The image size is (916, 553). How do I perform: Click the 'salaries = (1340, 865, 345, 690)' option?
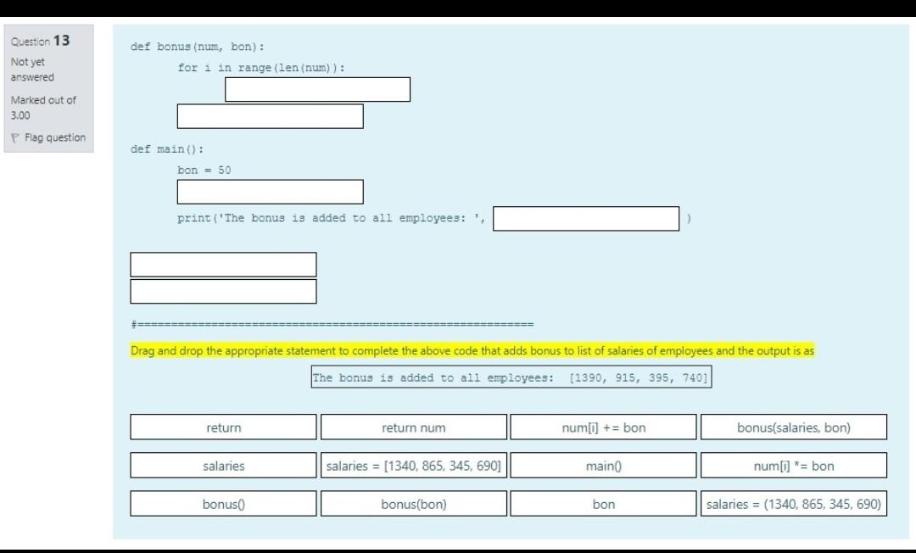794,503
